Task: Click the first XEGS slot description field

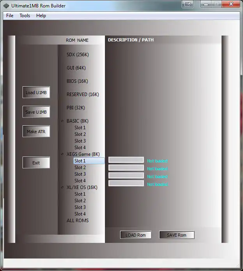Action: click(126, 160)
